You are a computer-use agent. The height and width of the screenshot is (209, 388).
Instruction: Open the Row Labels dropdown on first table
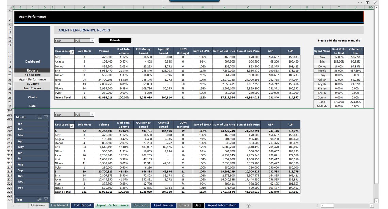pos(72,52)
